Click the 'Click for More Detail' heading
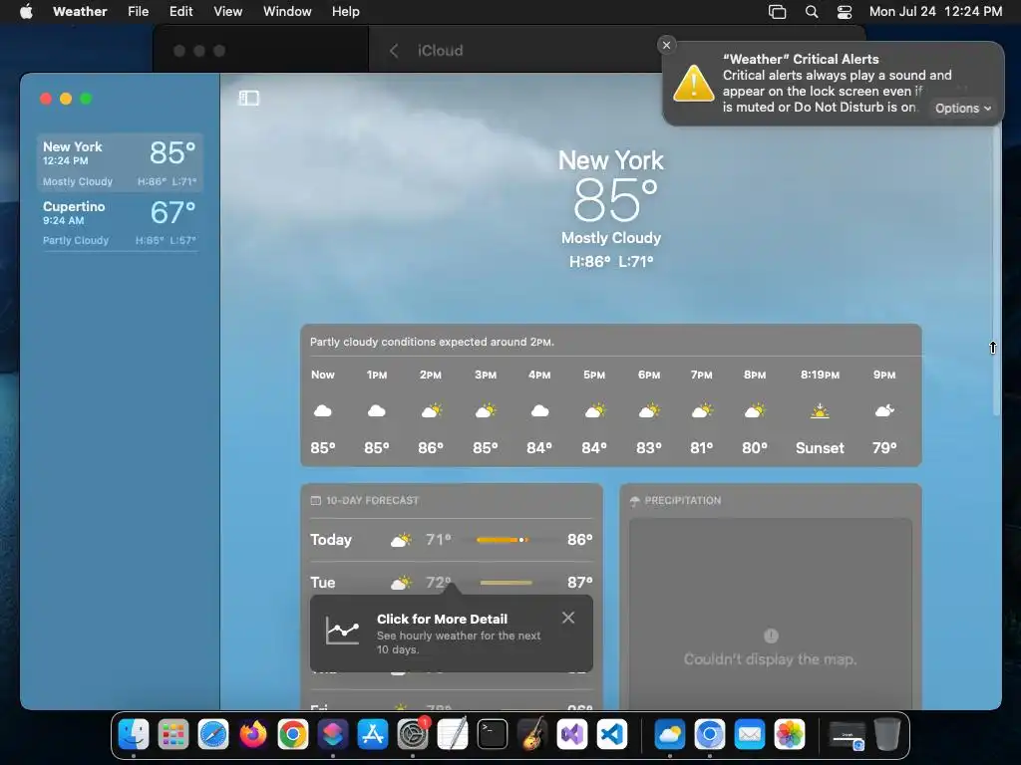This screenshot has width=1021, height=765. 442,620
